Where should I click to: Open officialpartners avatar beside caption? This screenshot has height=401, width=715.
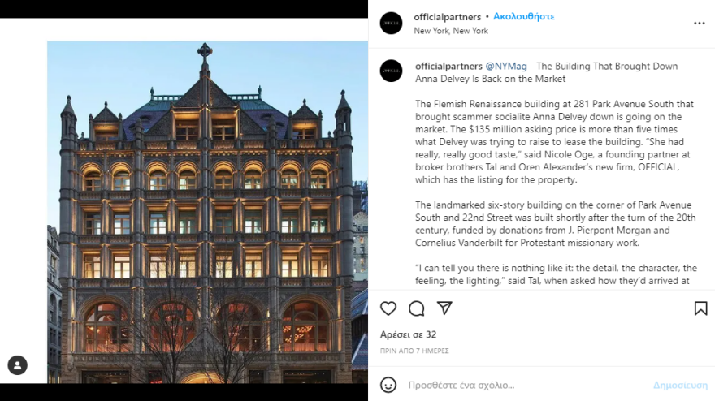tap(392, 71)
